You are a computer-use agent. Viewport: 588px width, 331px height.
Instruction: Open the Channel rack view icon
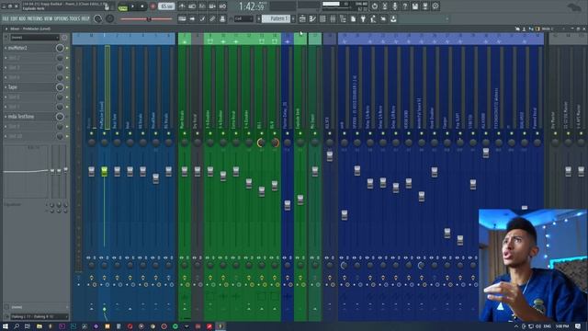322,18
